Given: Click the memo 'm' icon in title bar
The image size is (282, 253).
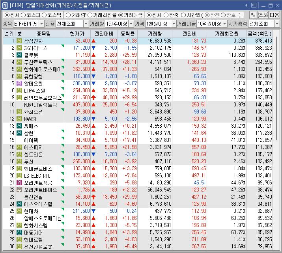Looking at the screenshot, I should (254, 5).
